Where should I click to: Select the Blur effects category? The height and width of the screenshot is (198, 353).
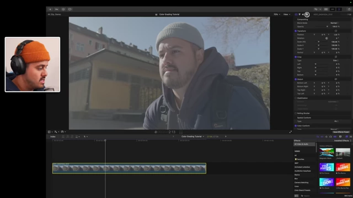[x=296, y=179]
